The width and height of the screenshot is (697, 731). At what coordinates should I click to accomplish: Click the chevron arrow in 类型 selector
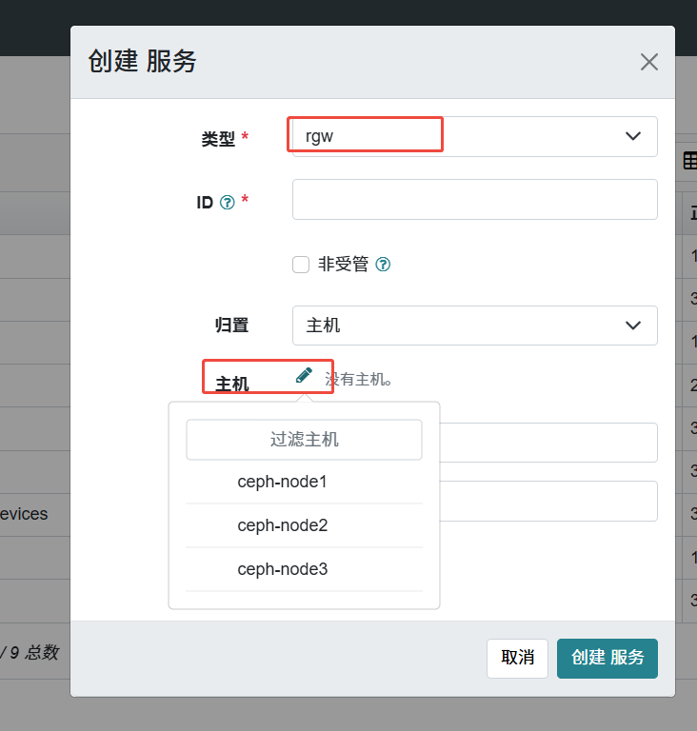pos(633,136)
